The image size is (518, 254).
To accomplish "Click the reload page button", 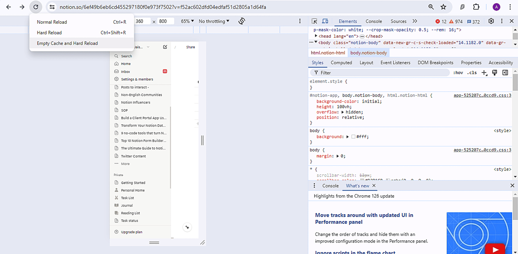I will 36,7.
